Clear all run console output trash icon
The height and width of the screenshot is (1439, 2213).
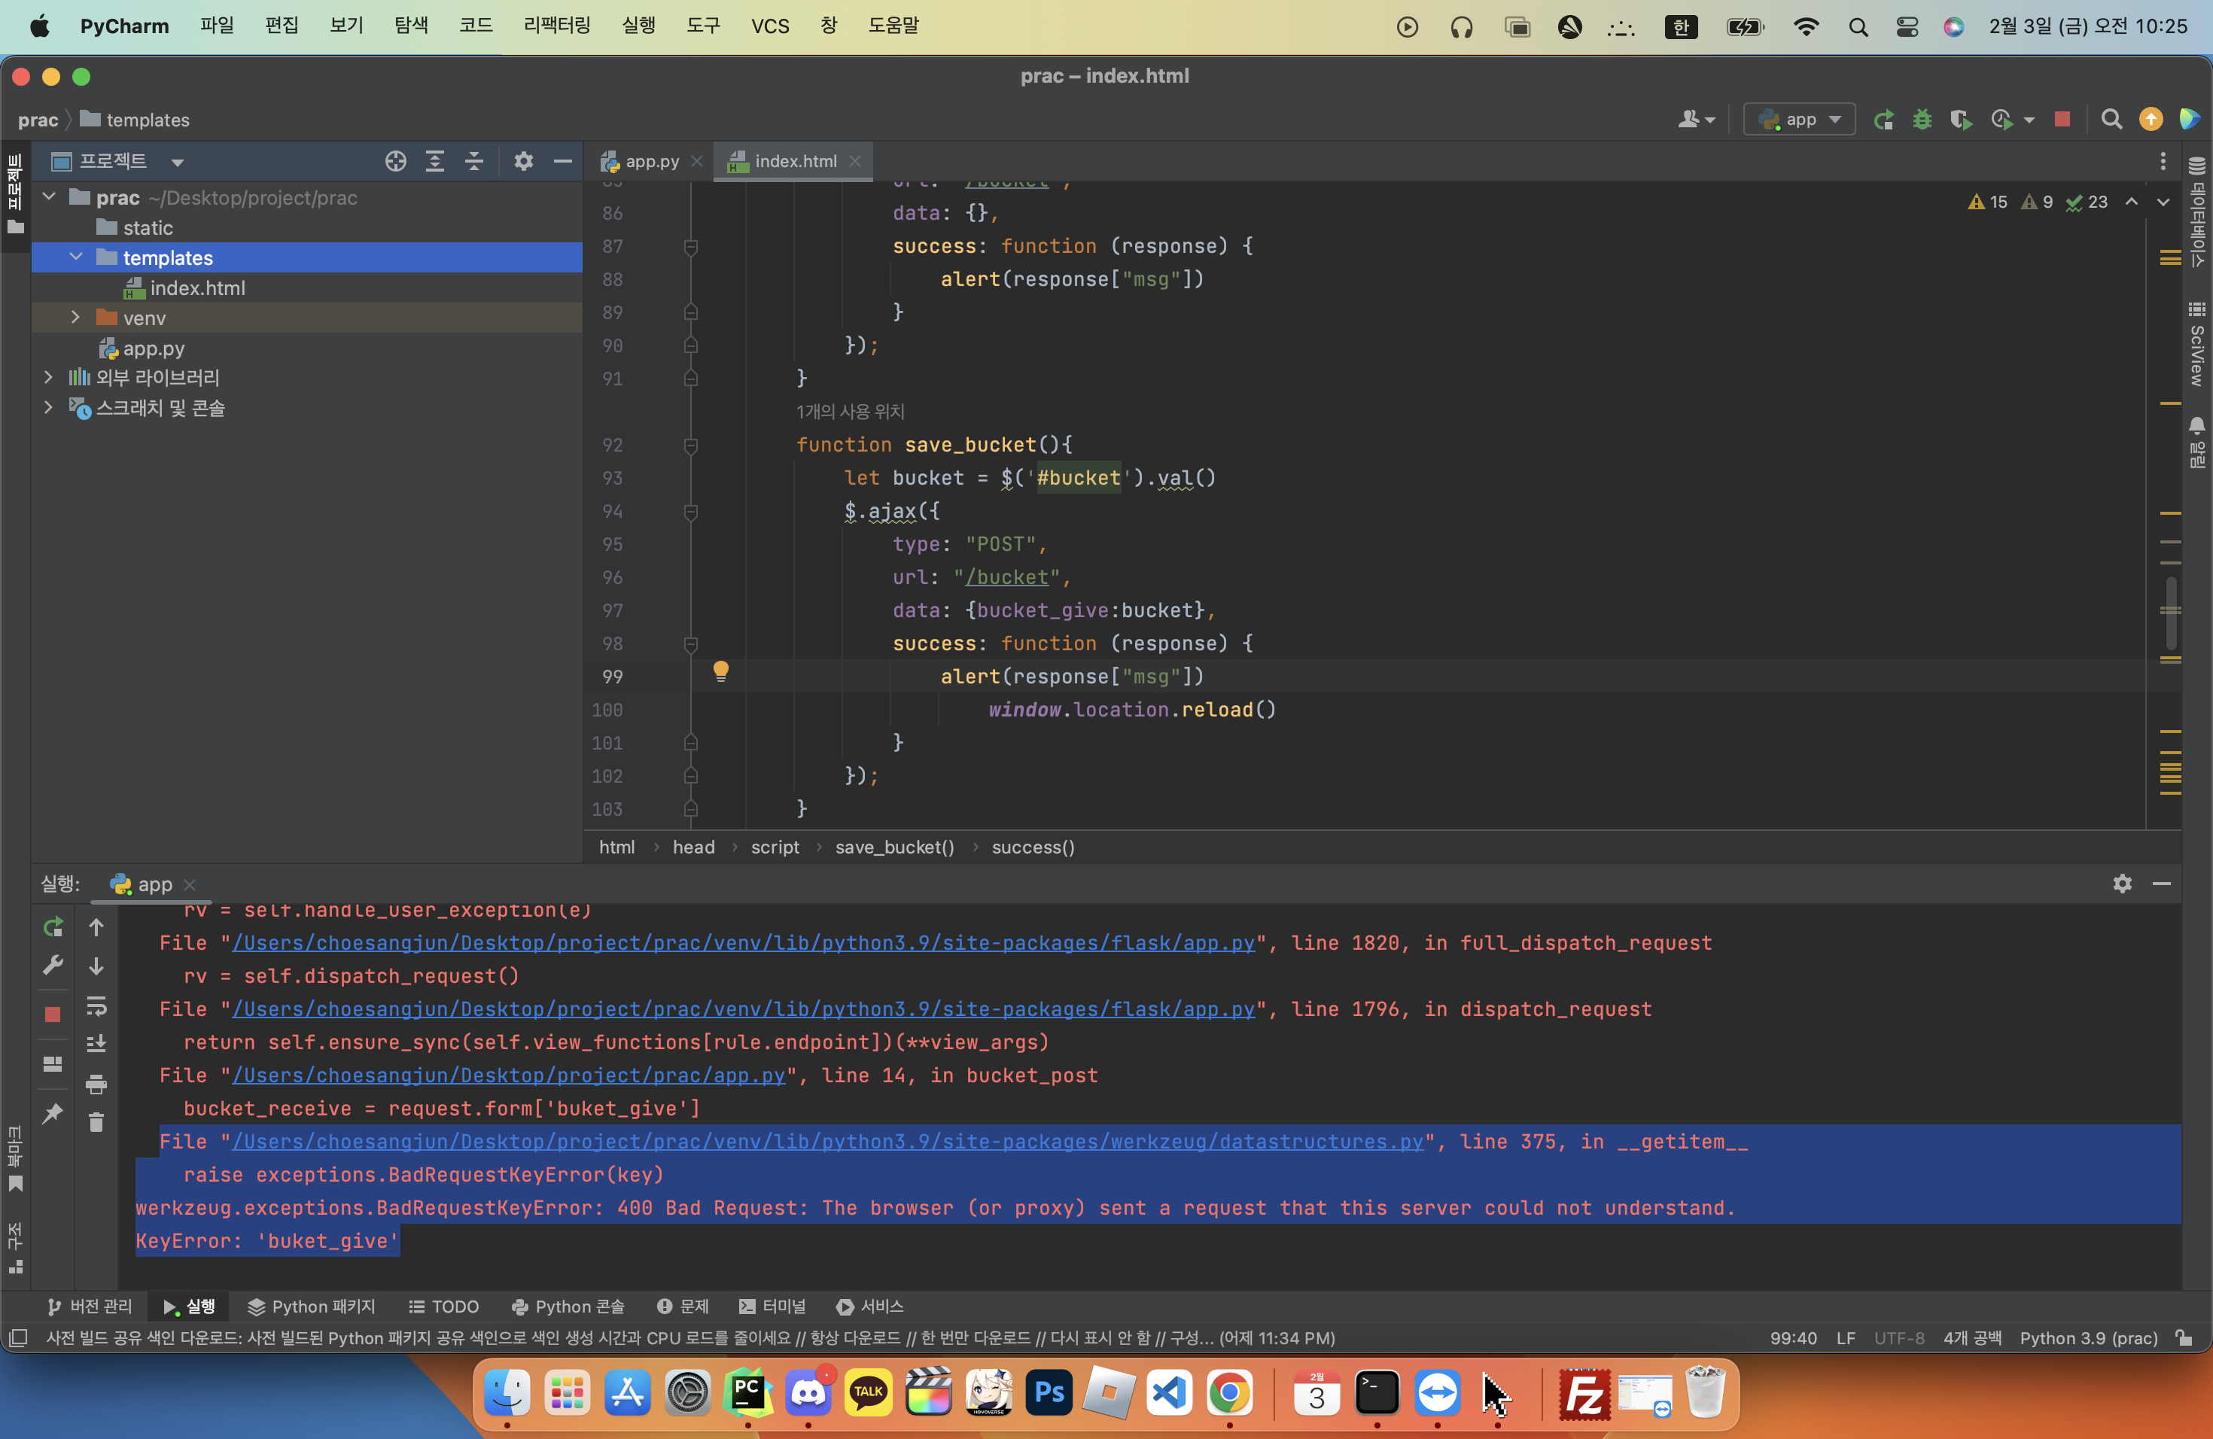coord(96,1122)
